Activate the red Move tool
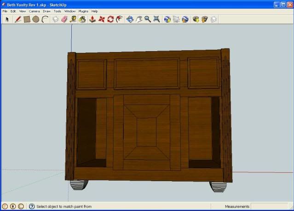 102,19
